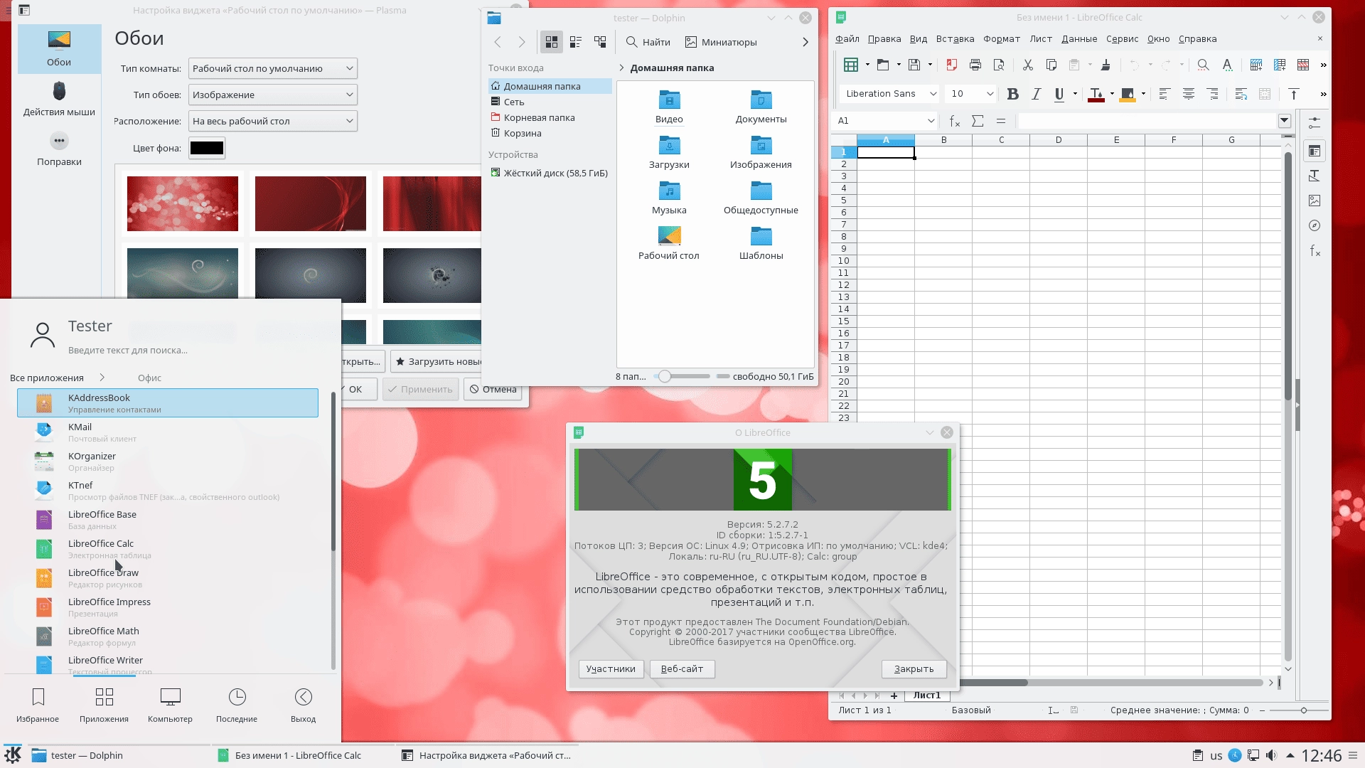This screenshot has width=1365, height=768.
Task: Toggle Center Horizontally in Calc
Action: coord(1188,94)
